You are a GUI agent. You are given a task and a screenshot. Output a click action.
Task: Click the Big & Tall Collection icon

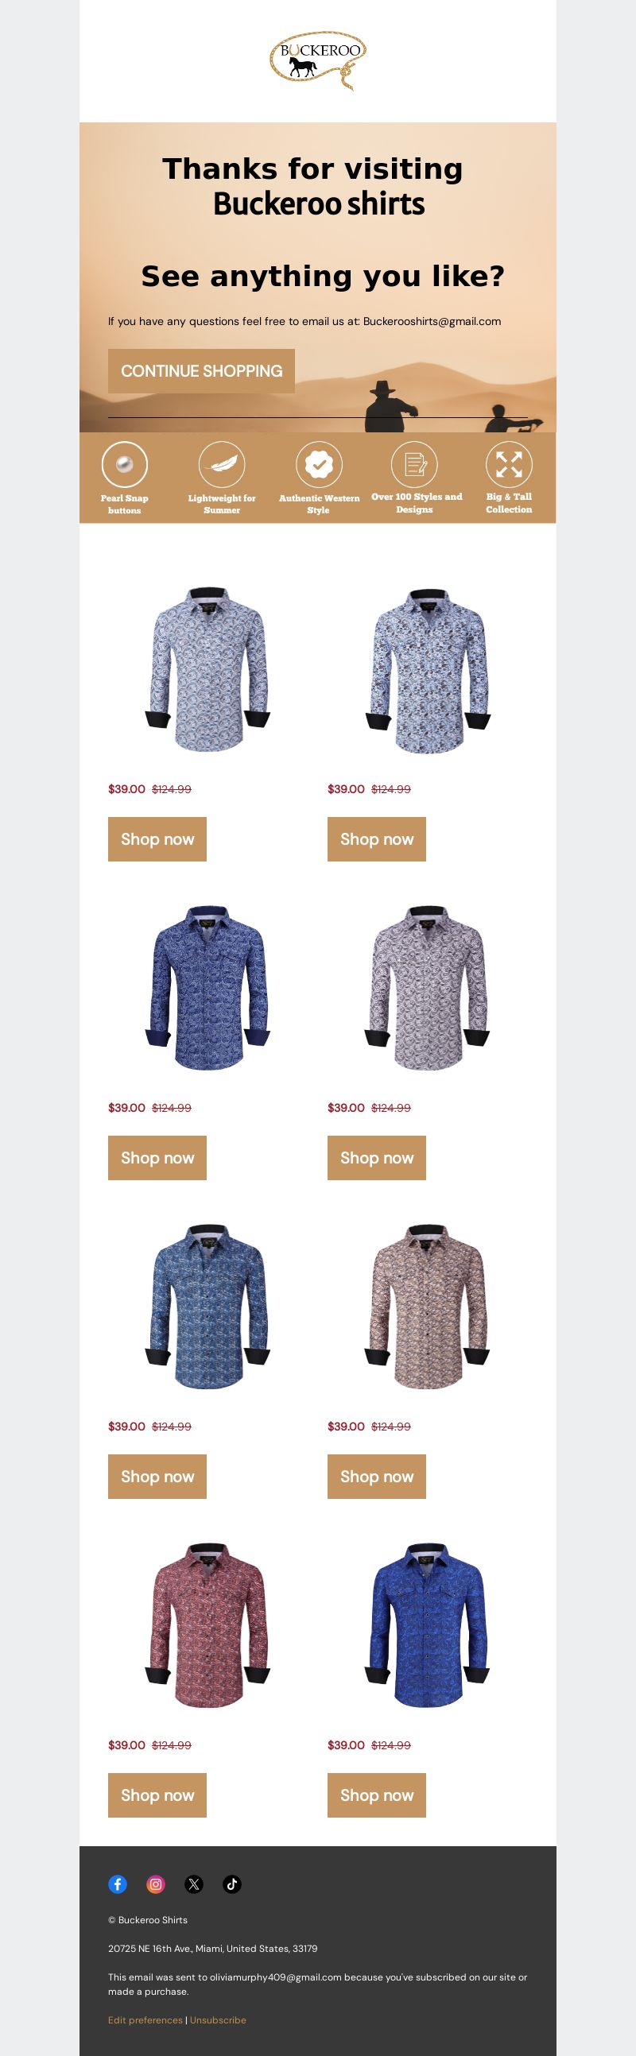(x=509, y=463)
